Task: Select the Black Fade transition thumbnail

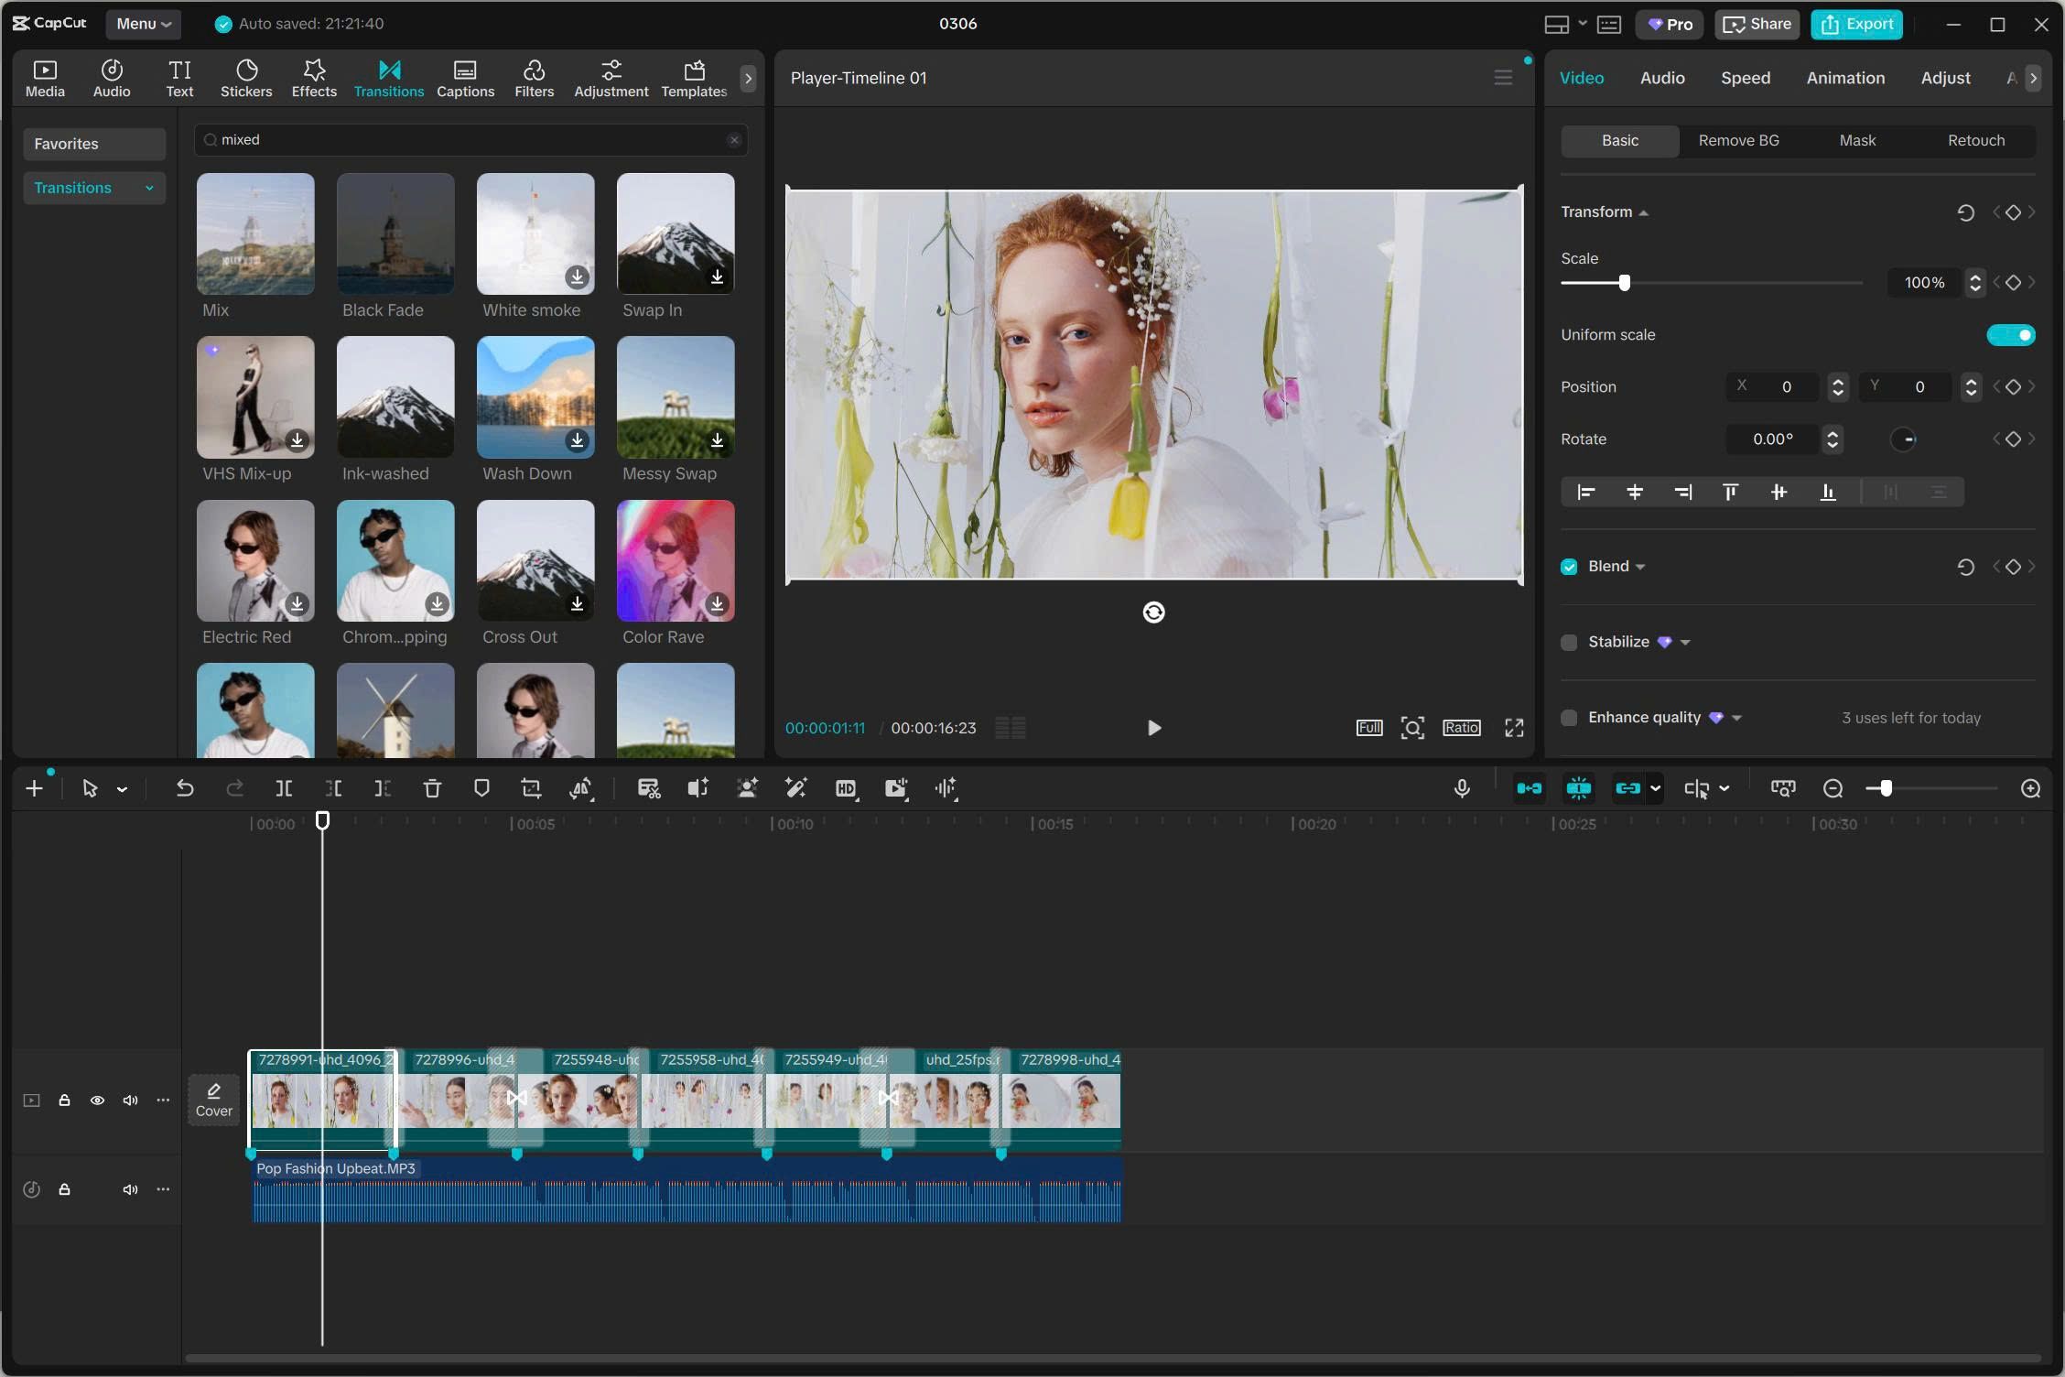Action: (x=395, y=234)
